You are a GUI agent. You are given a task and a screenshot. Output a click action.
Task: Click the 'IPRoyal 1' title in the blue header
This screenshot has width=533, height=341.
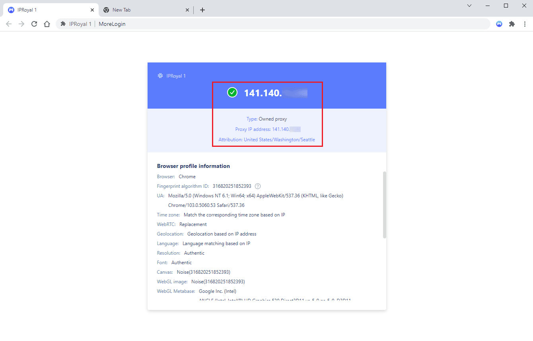coord(176,76)
